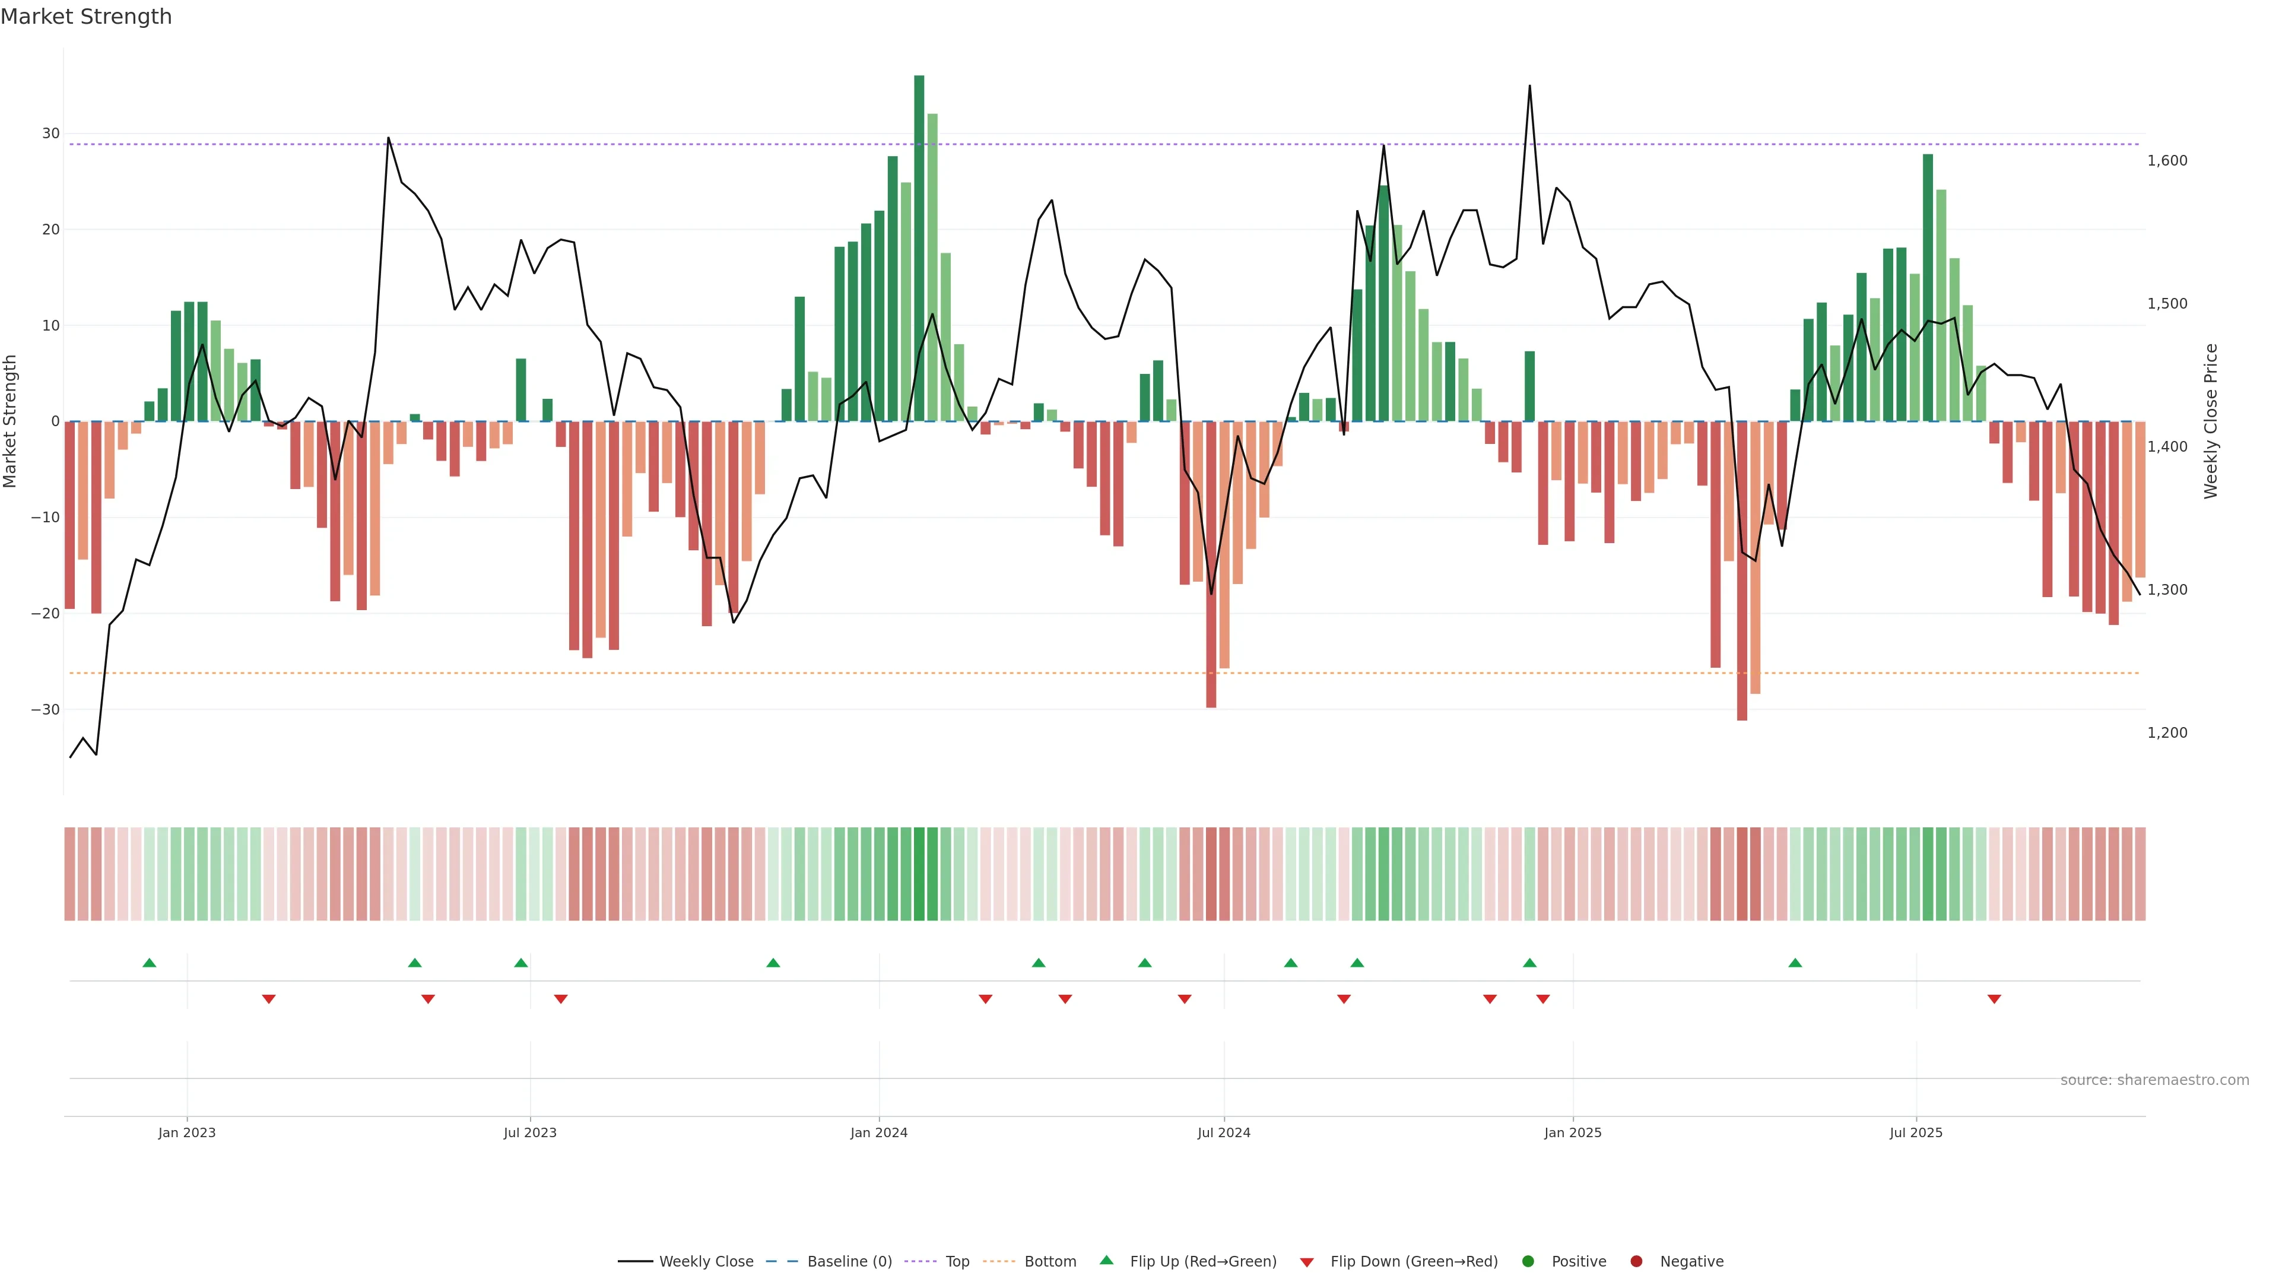Click the first green flip-up marker before Jan 2023
This screenshot has width=2279, height=1282.
[x=150, y=963]
